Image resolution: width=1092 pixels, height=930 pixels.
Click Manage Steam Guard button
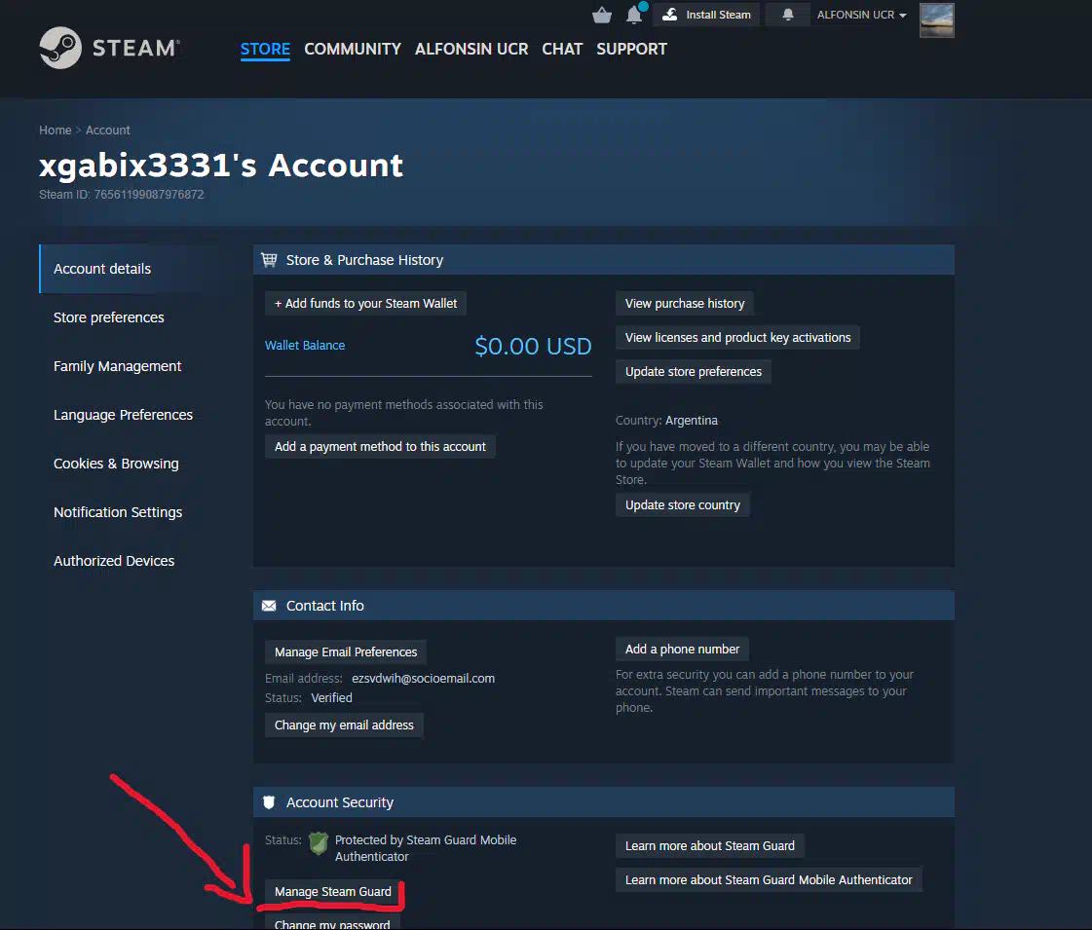333,891
